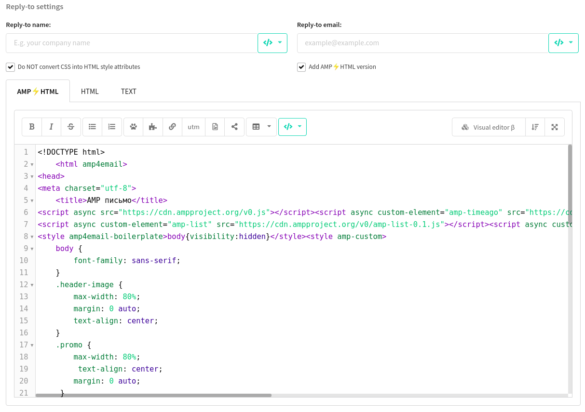
Task: Click the puzzle piece toolbar icon
Action: point(153,127)
